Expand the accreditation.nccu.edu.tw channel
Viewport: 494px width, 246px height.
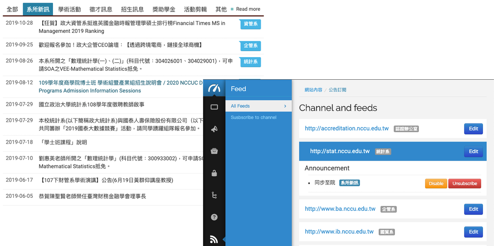point(347,128)
